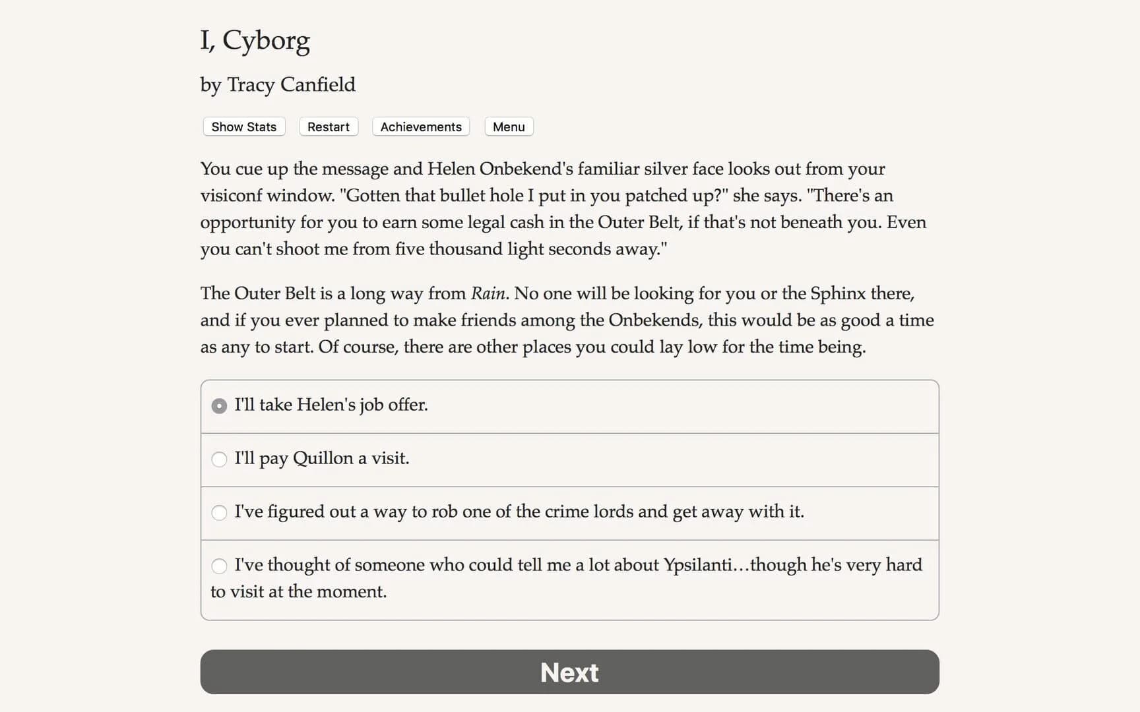This screenshot has width=1140, height=712.
Task: Open Menu to access game options
Action: [508, 127]
